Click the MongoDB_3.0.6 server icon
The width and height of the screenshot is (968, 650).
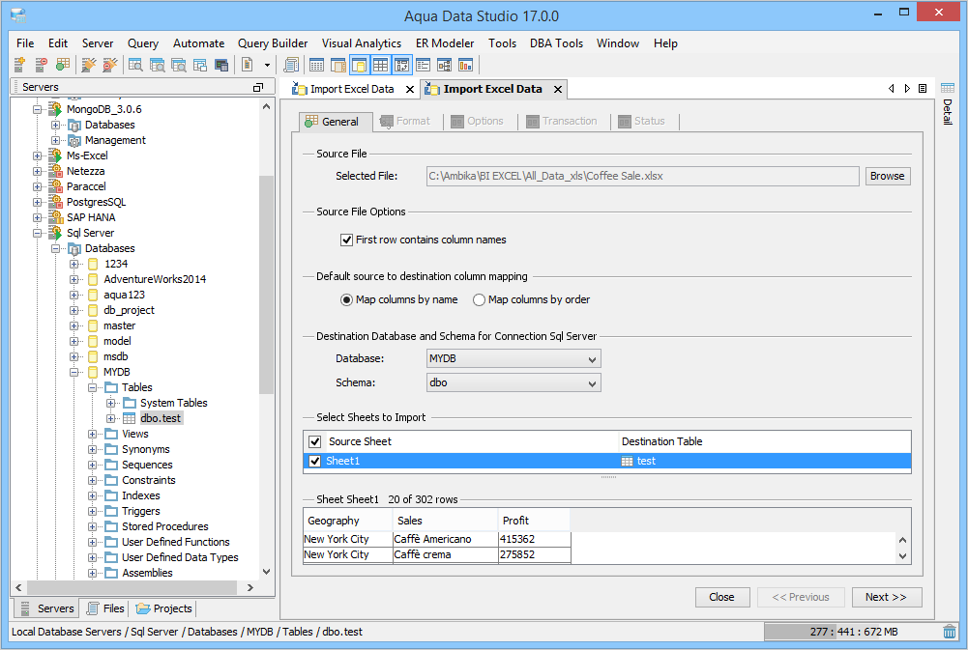coord(55,109)
